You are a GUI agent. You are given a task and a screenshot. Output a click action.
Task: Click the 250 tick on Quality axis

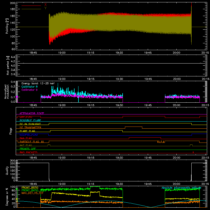click(13, 163)
